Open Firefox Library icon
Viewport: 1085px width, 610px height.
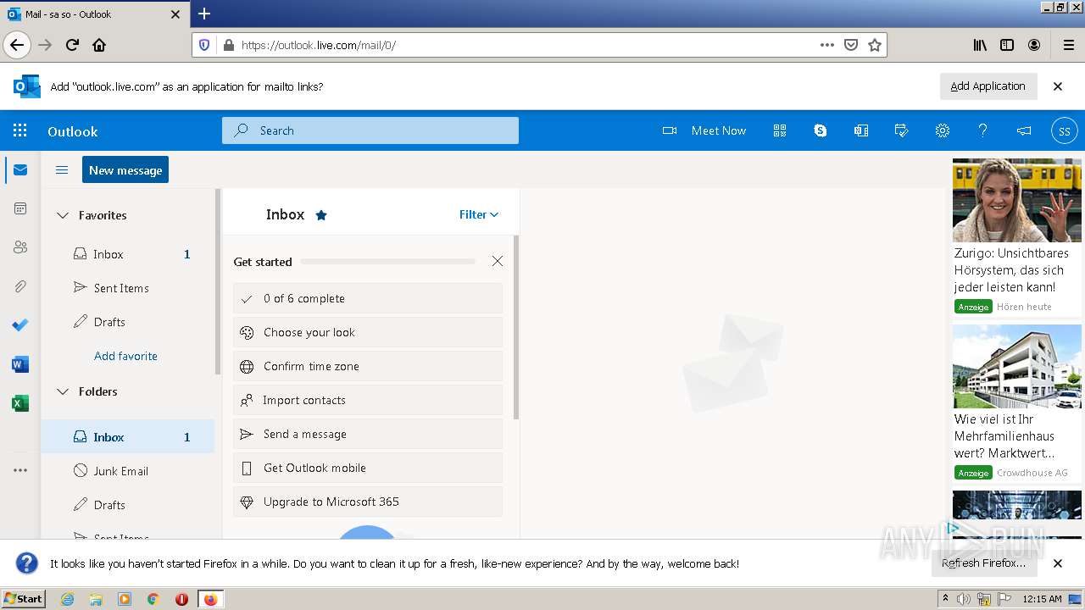980,45
